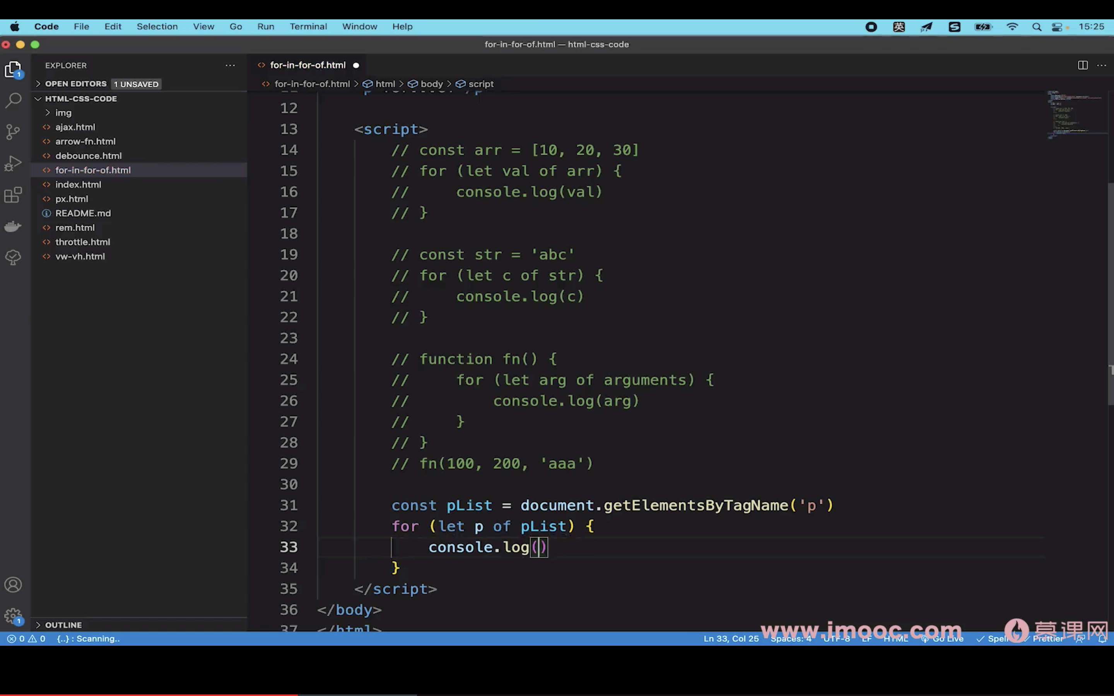Expand the img folder
This screenshot has width=1114, height=696.
click(63, 113)
